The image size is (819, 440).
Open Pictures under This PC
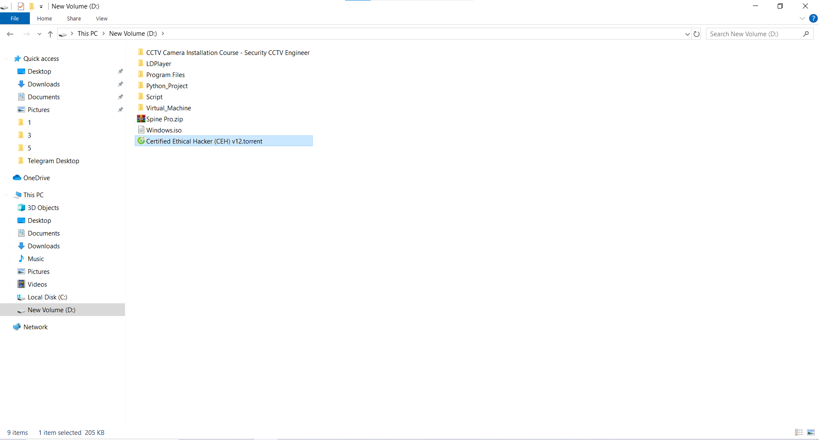click(x=38, y=271)
